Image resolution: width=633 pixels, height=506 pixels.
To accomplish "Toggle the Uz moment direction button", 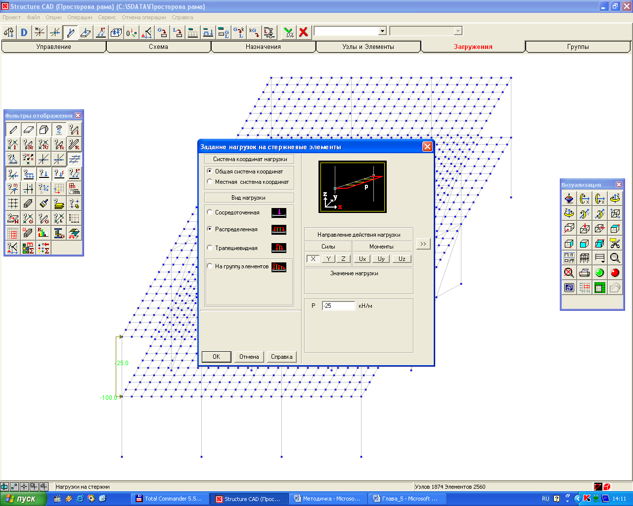I will 402,258.
